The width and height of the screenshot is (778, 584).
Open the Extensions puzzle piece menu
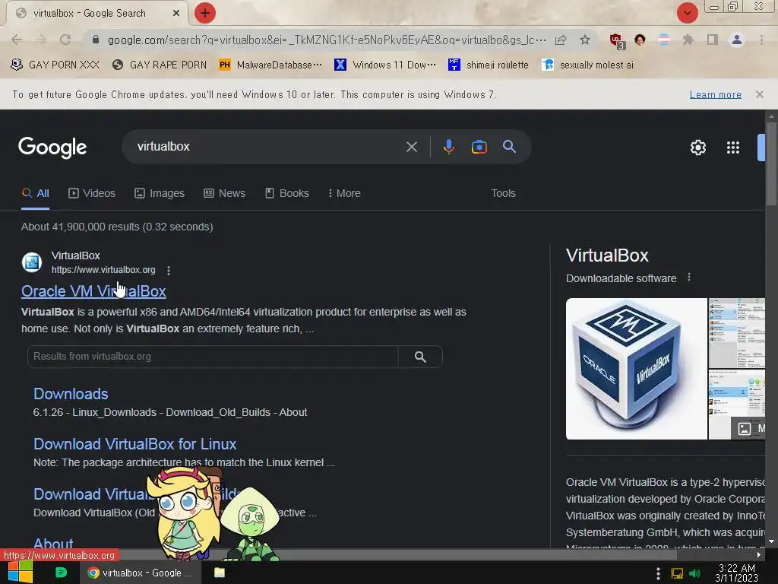[x=688, y=40]
